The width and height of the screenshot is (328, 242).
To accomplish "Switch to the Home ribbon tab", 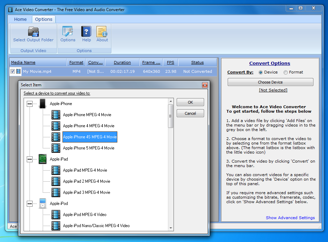I will 20,19.
